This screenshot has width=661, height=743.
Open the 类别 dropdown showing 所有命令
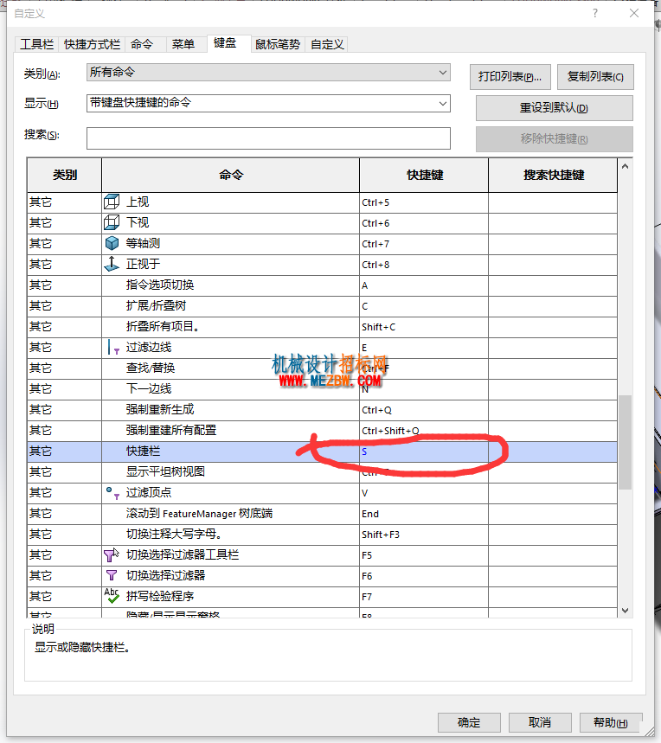click(x=268, y=73)
